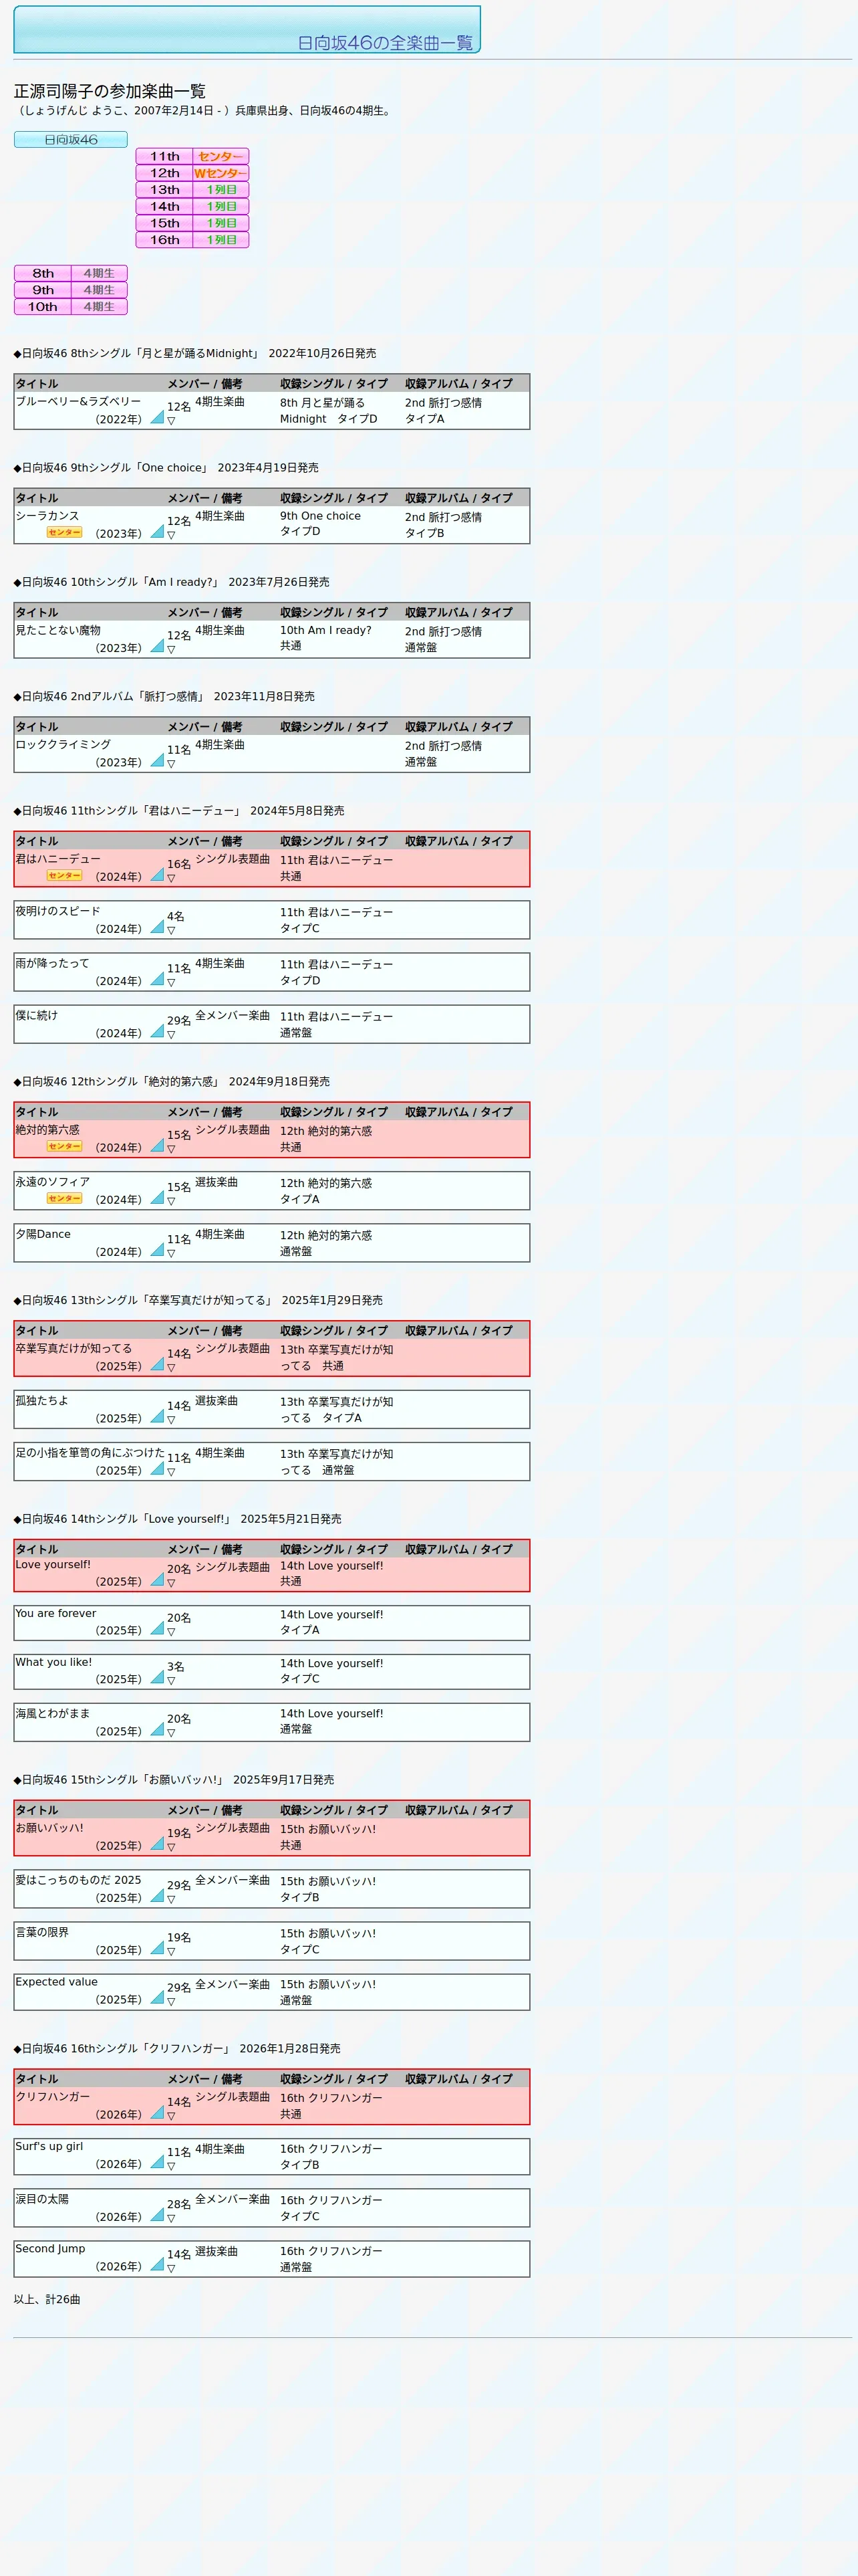Expand member list arrow for ブルーベリー&ラズベリー
This screenshot has width=858, height=2576.
pos(171,421)
